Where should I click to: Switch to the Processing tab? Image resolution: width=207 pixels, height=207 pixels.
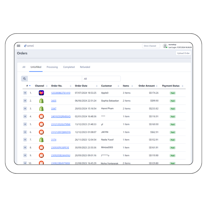coord(52,67)
